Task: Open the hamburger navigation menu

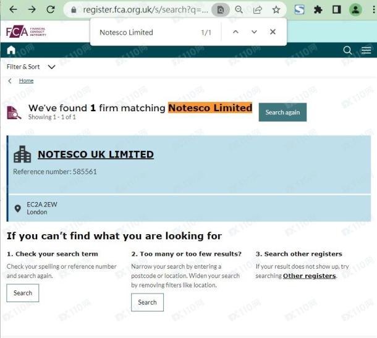Action: click(366, 50)
